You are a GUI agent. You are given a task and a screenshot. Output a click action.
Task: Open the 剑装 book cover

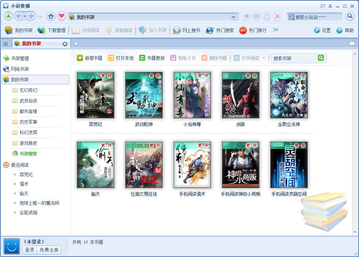point(240,95)
